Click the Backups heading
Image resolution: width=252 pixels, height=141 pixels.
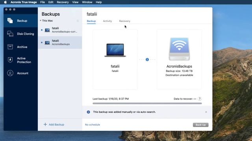click(x=51, y=14)
